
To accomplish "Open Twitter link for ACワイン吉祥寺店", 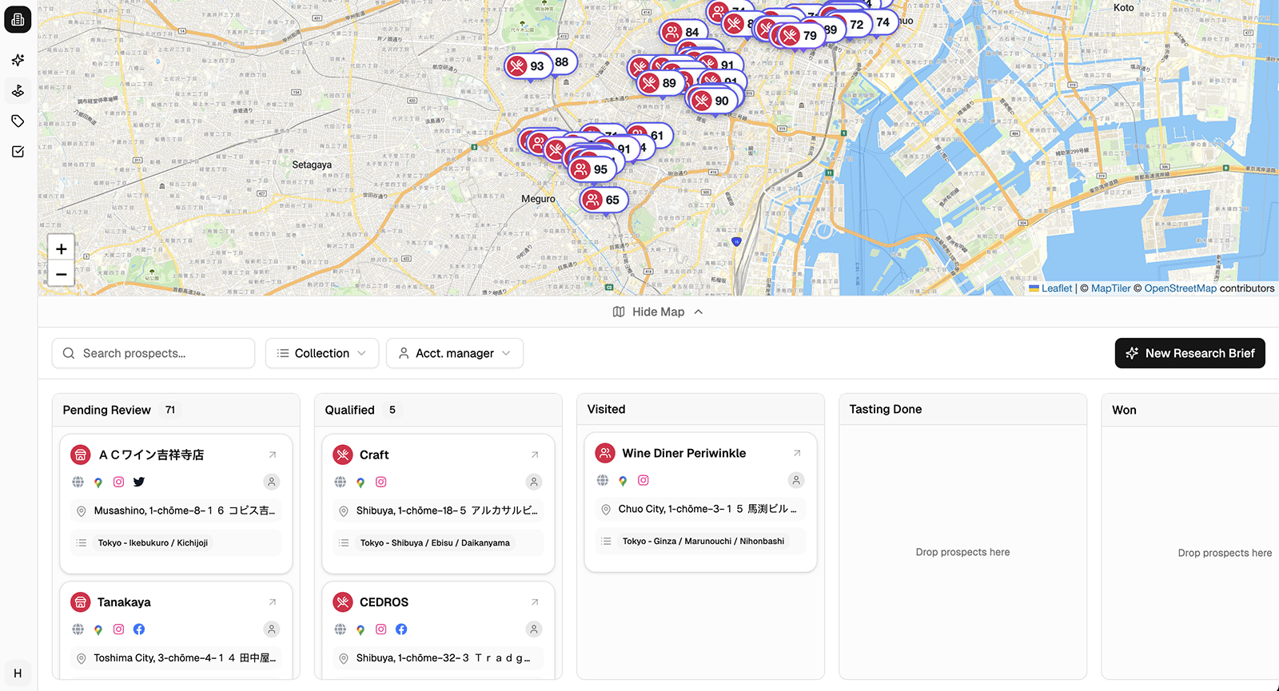I will (139, 482).
